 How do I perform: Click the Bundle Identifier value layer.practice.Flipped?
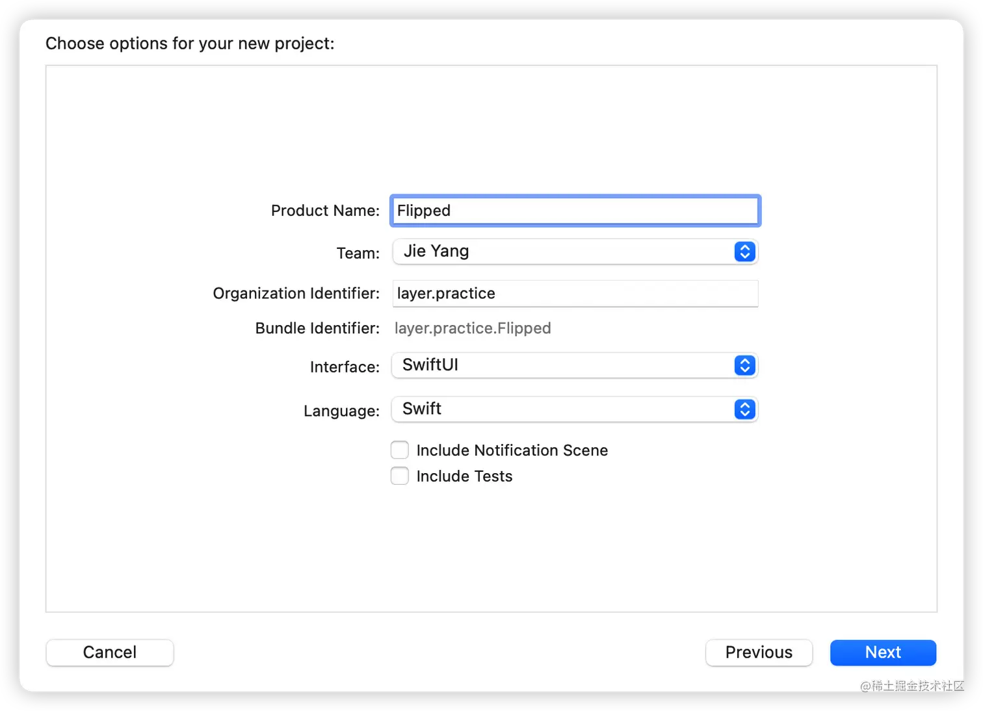(473, 328)
